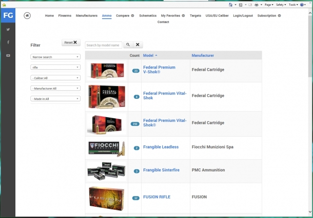The width and height of the screenshot is (313, 218).
Task: Click count badge 2 for Frangible Leadless
Action: 136,148
